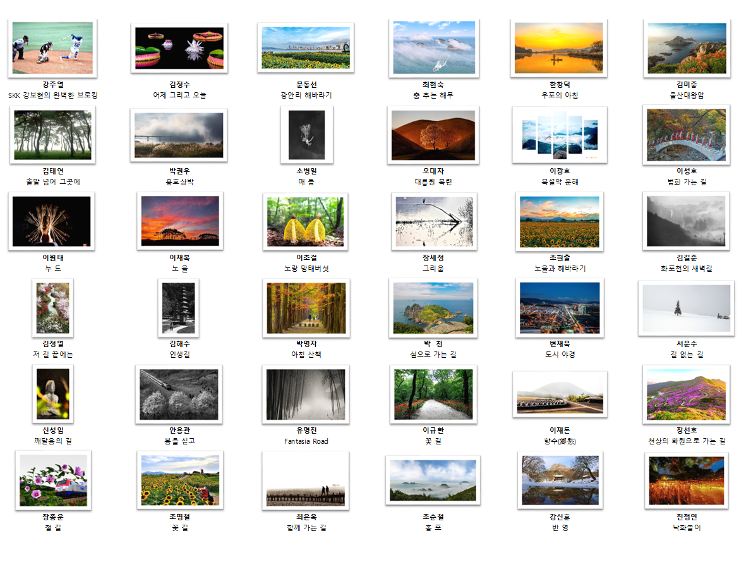The height and width of the screenshot is (562, 739).
Task: Open the baseball photo by 강주열
Action: click(x=52, y=48)
